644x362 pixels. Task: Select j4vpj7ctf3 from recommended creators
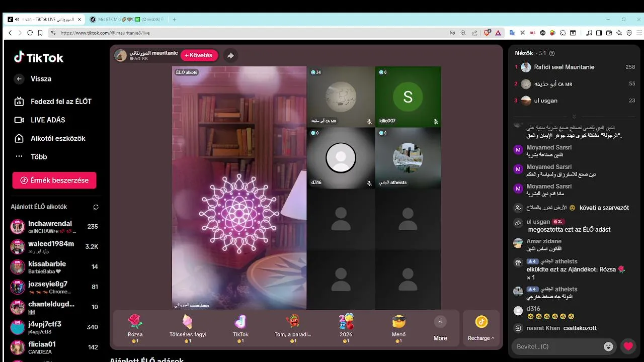[54, 327]
